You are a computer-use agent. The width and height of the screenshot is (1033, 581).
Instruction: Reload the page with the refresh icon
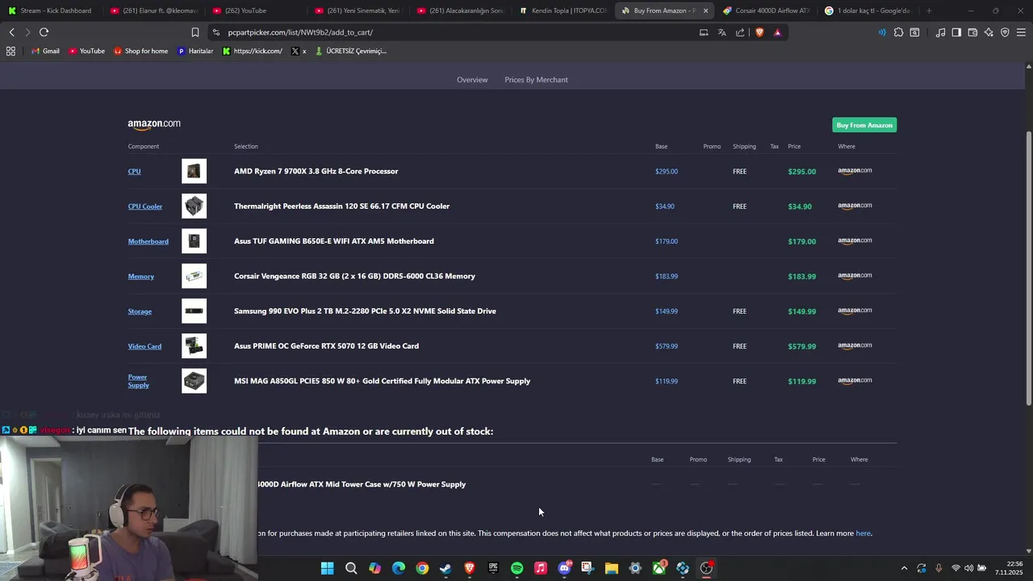point(44,32)
